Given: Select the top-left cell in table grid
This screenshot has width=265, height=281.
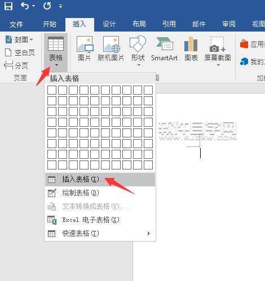Looking at the screenshot, I should pyautogui.click(x=52, y=90).
